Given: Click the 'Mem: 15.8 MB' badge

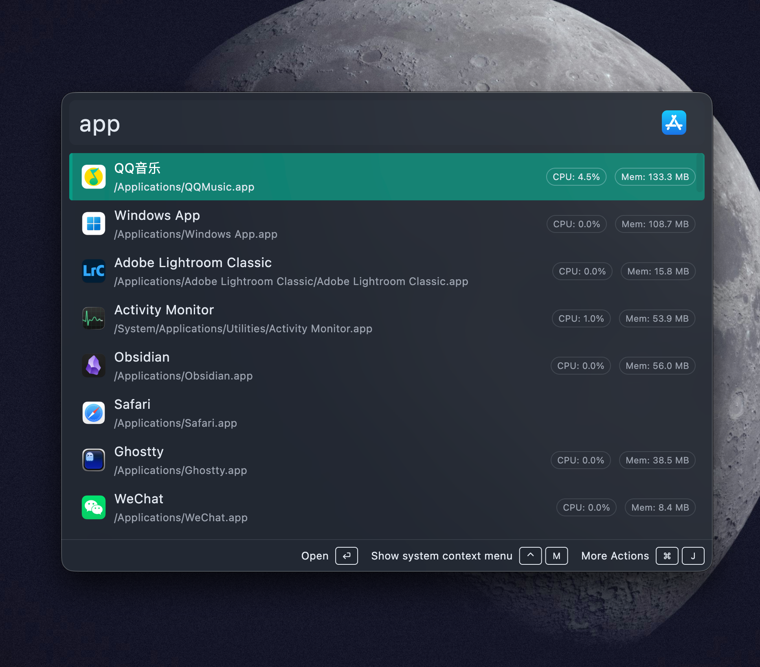Looking at the screenshot, I should pyautogui.click(x=658, y=271).
